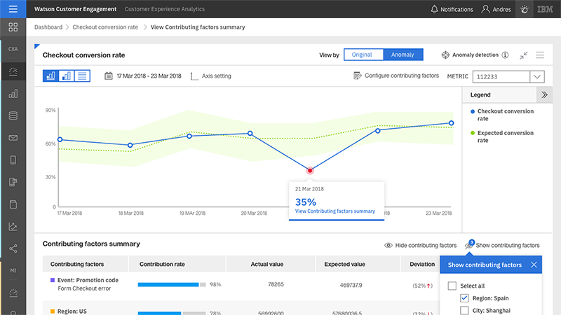Check the Select all checkbox
Viewport: 561px width, 315px height.
[452, 286]
